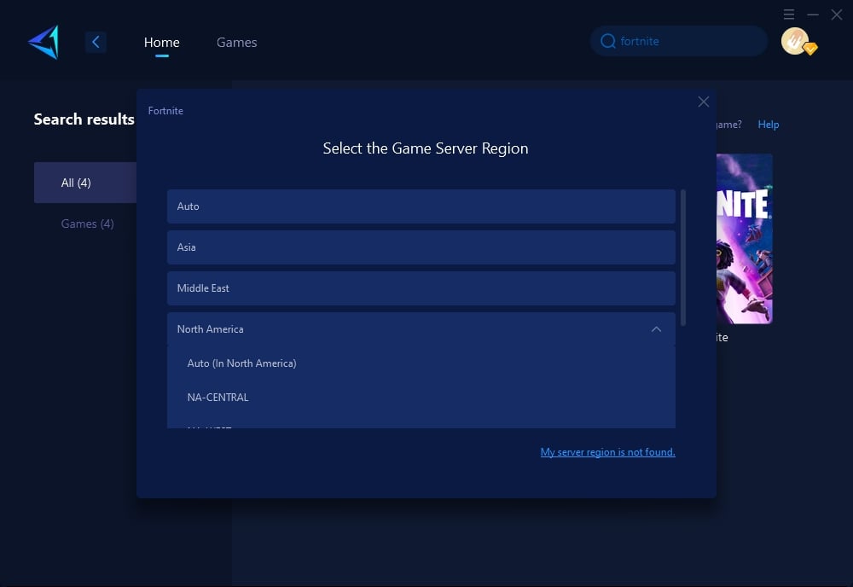Open the Help link

tap(768, 125)
